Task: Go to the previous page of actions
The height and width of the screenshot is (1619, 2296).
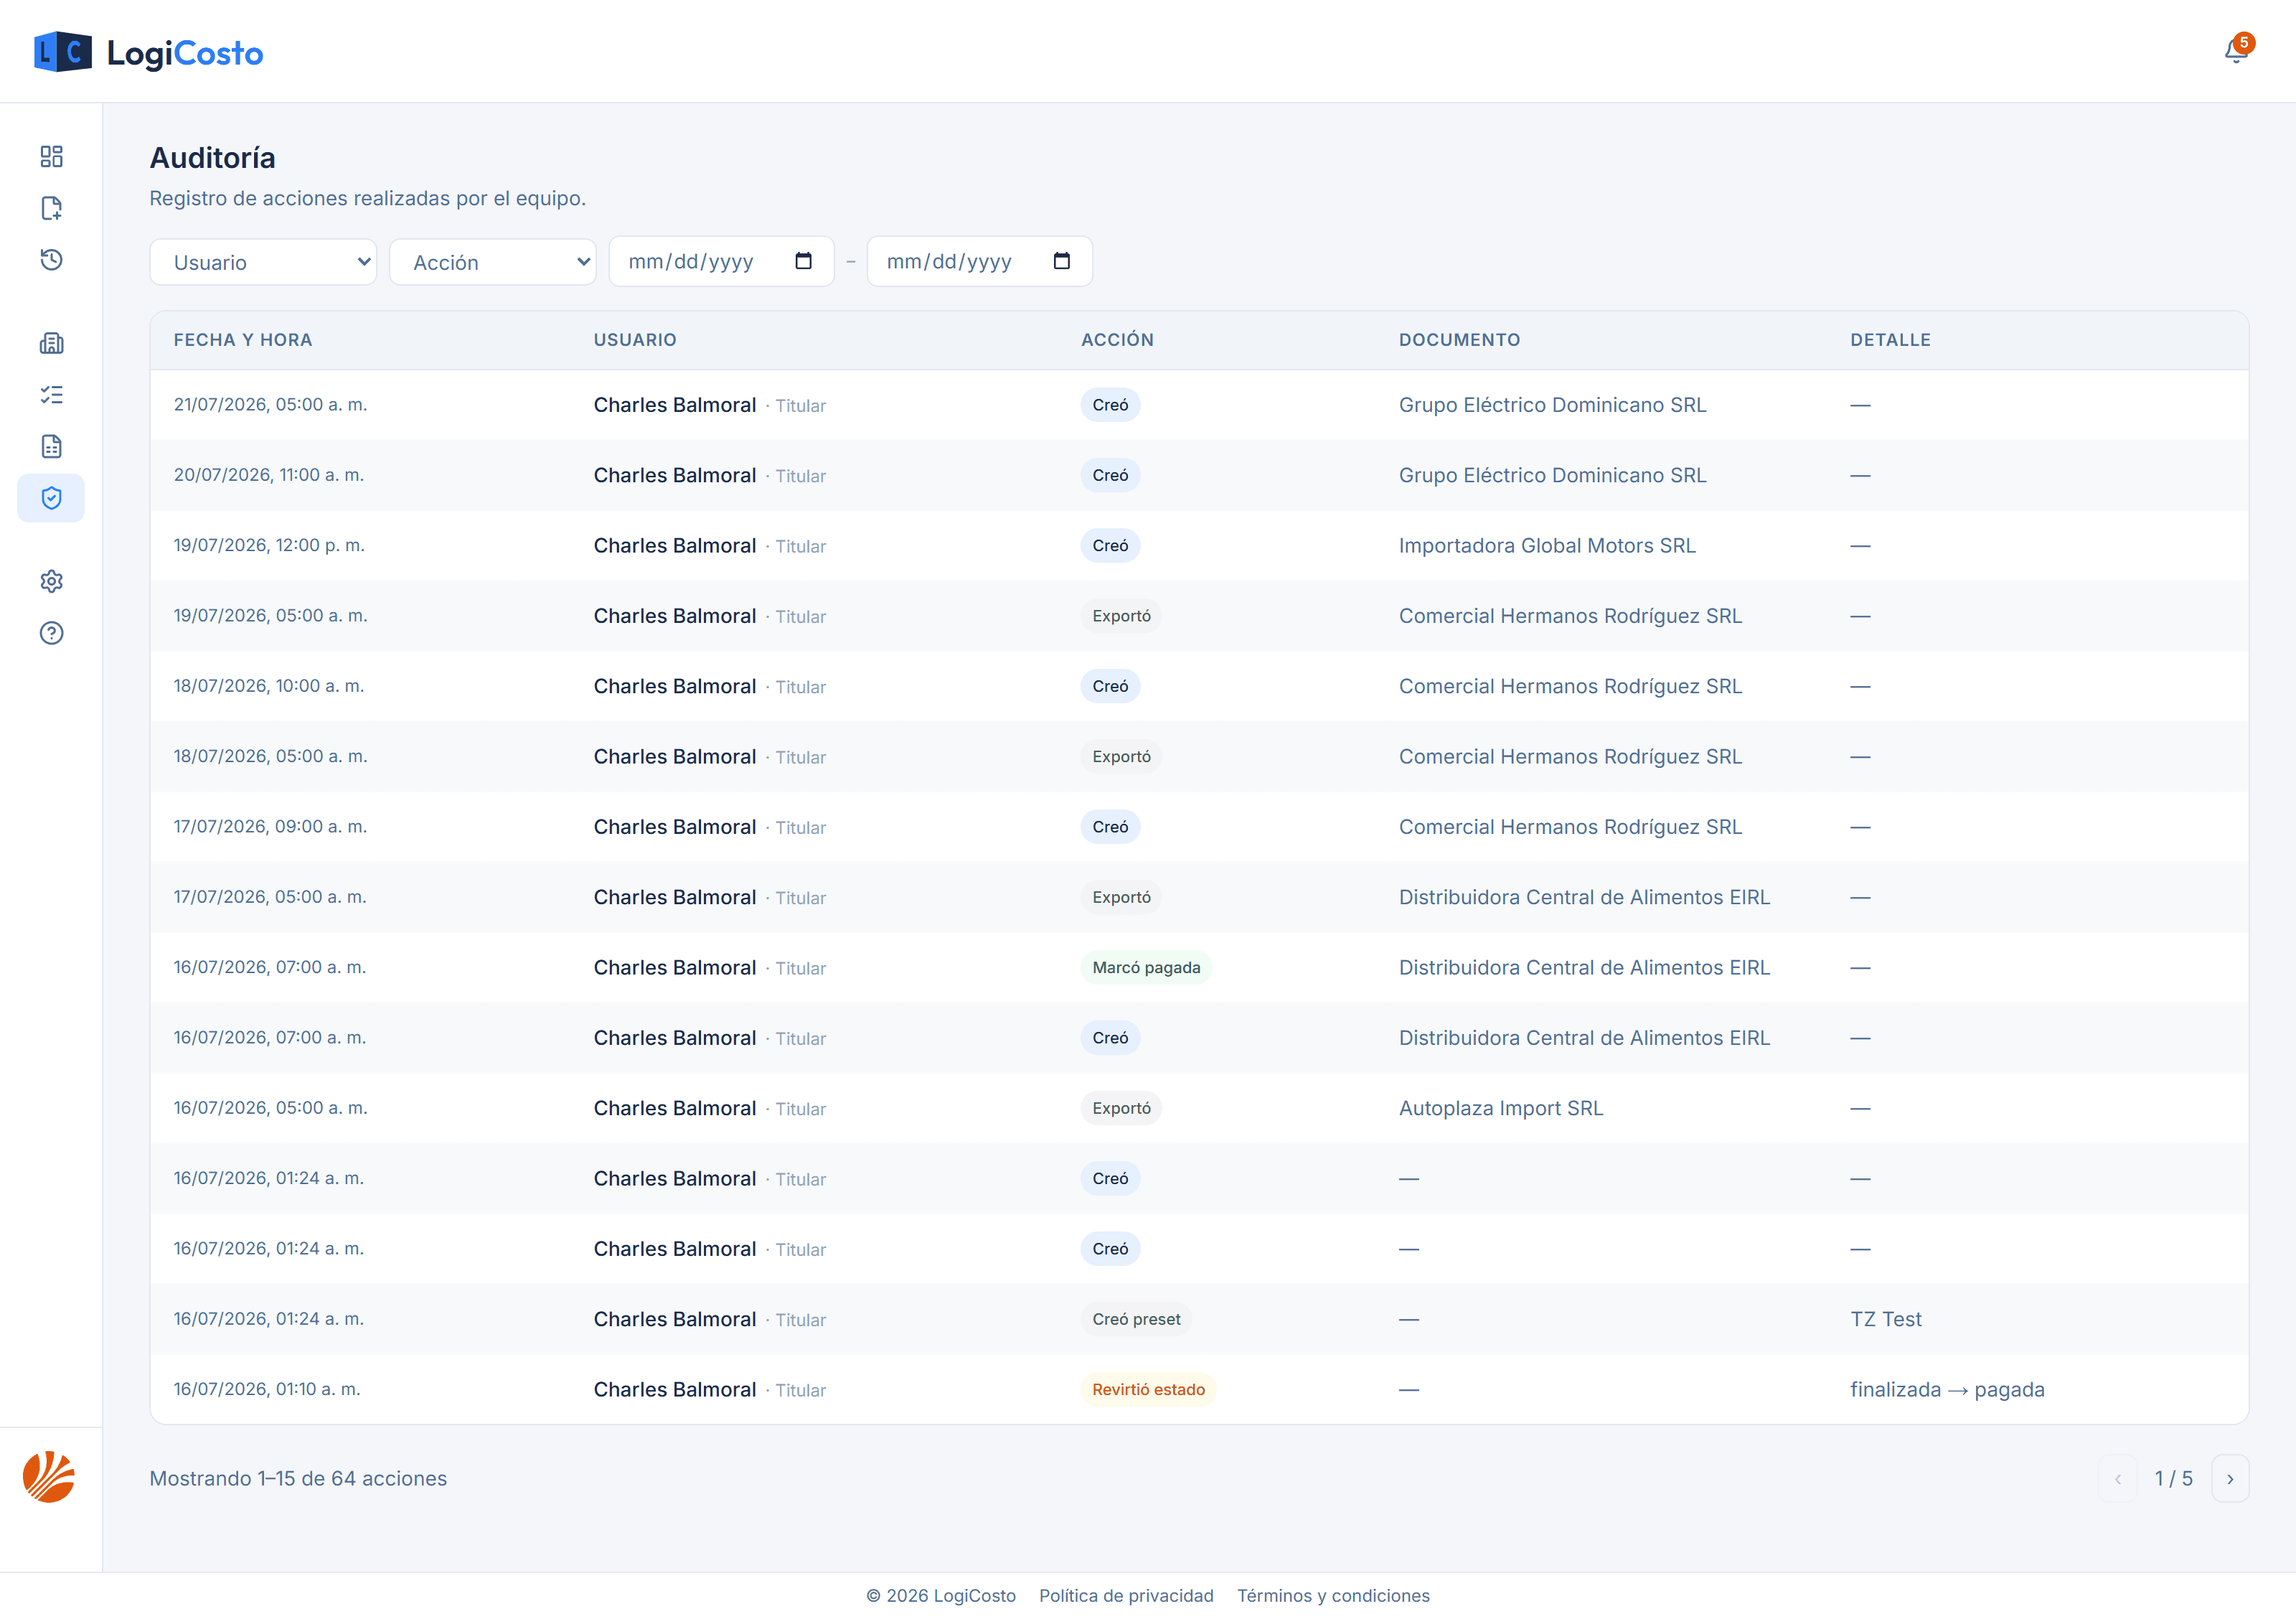Action: coord(2117,1479)
